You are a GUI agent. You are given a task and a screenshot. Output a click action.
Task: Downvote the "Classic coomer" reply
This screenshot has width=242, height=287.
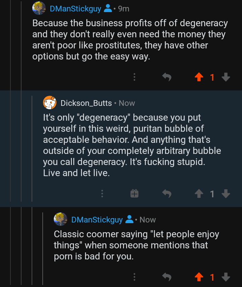[226, 277]
